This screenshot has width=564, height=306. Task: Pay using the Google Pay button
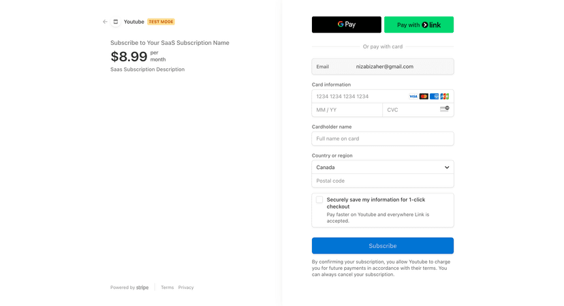(347, 25)
